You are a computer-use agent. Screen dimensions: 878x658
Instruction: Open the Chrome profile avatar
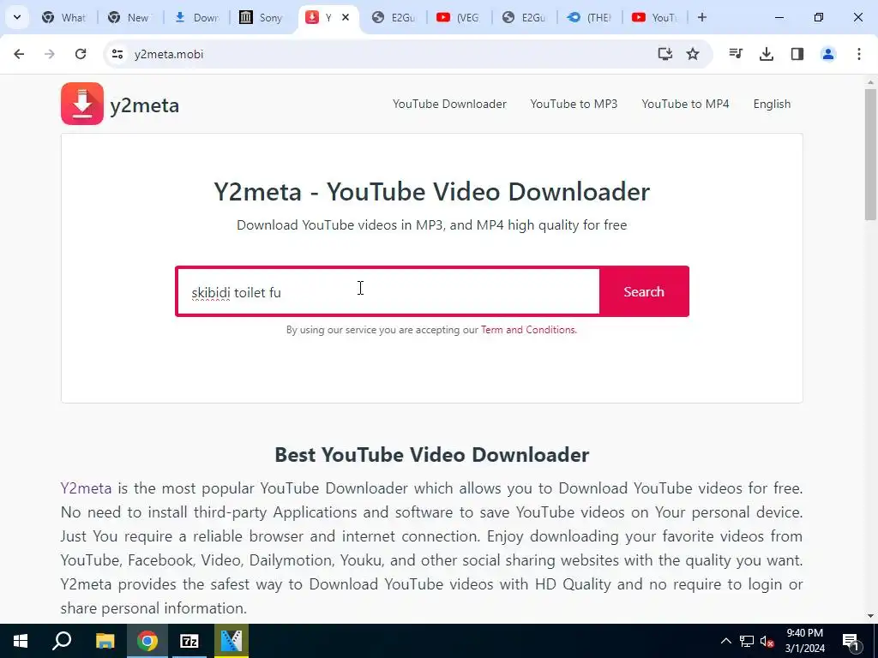[828, 54]
